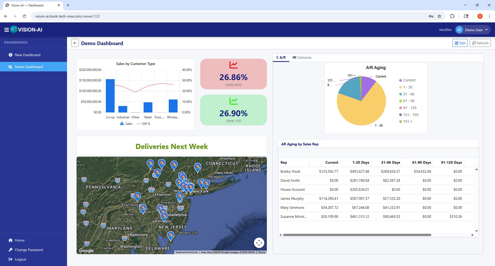This screenshot has width=495, height=266.
Task: Expand the Demo User account dropdown
Action: [473, 30]
